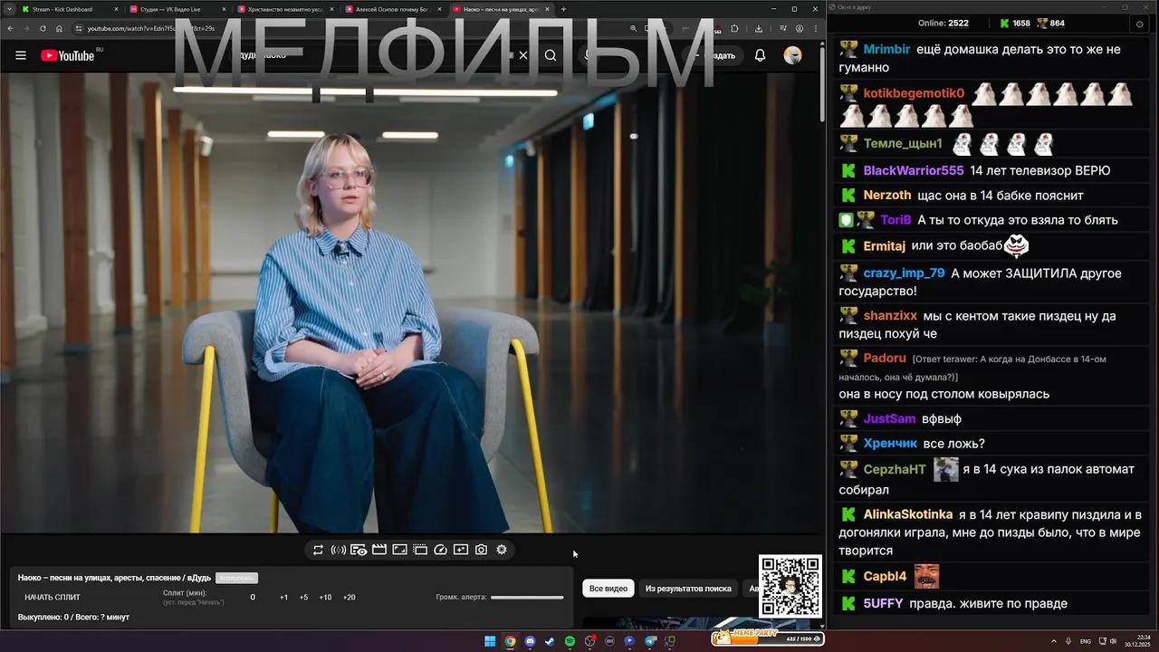
Task: Click the pop-out window icon in player toolbar
Action: (420, 550)
